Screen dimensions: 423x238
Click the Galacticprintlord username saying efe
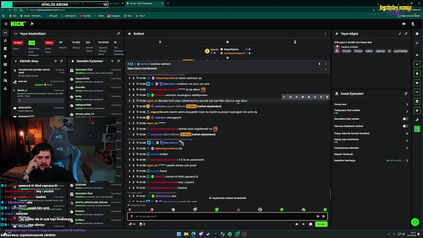pos(166,148)
